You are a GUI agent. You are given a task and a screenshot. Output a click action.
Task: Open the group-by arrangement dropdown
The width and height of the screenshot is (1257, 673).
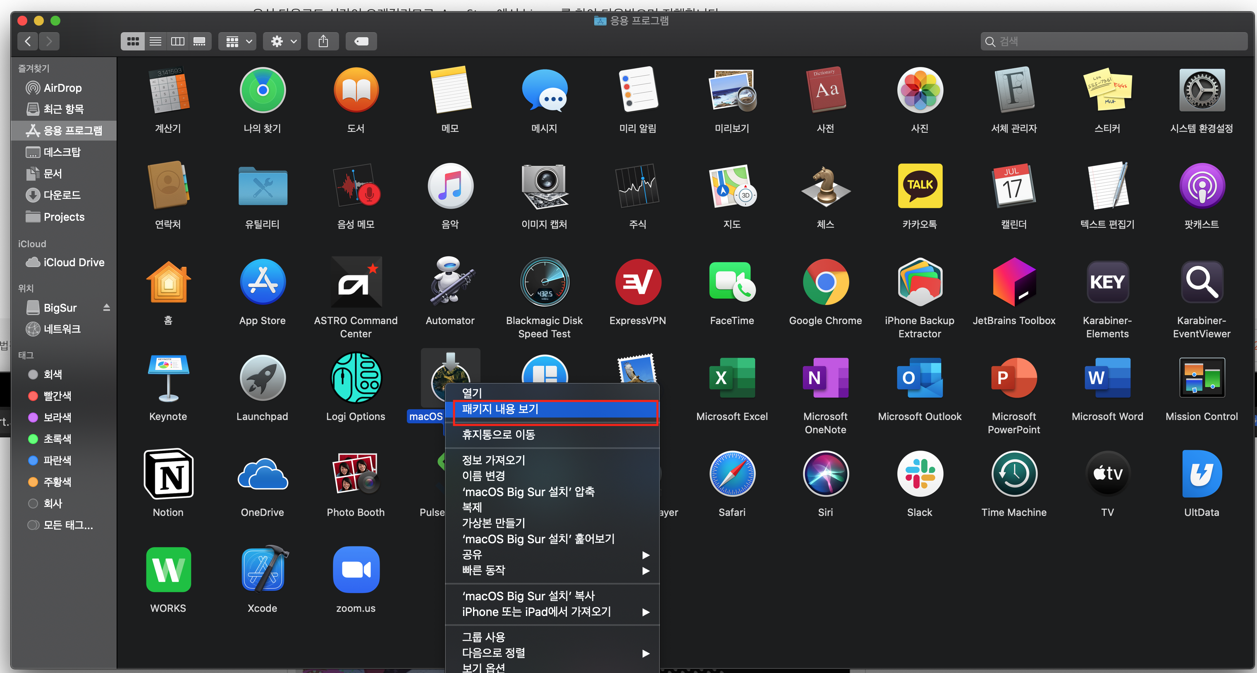coord(238,41)
